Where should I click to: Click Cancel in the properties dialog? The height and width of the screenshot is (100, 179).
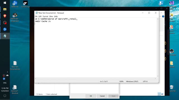(102, 96)
